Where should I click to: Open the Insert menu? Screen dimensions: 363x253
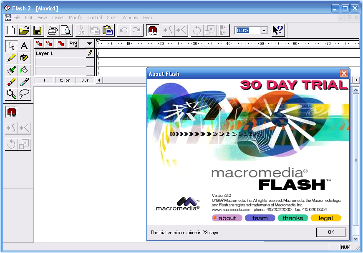coord(58,17)
